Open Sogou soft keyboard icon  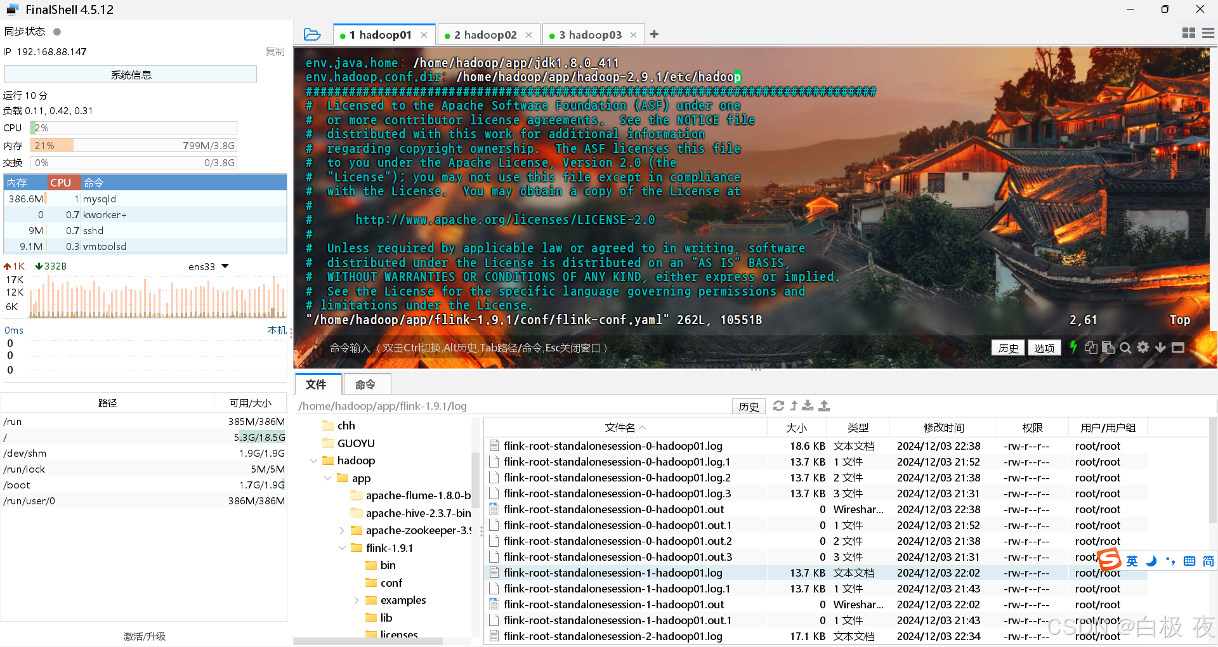(x=1189, y=561)
